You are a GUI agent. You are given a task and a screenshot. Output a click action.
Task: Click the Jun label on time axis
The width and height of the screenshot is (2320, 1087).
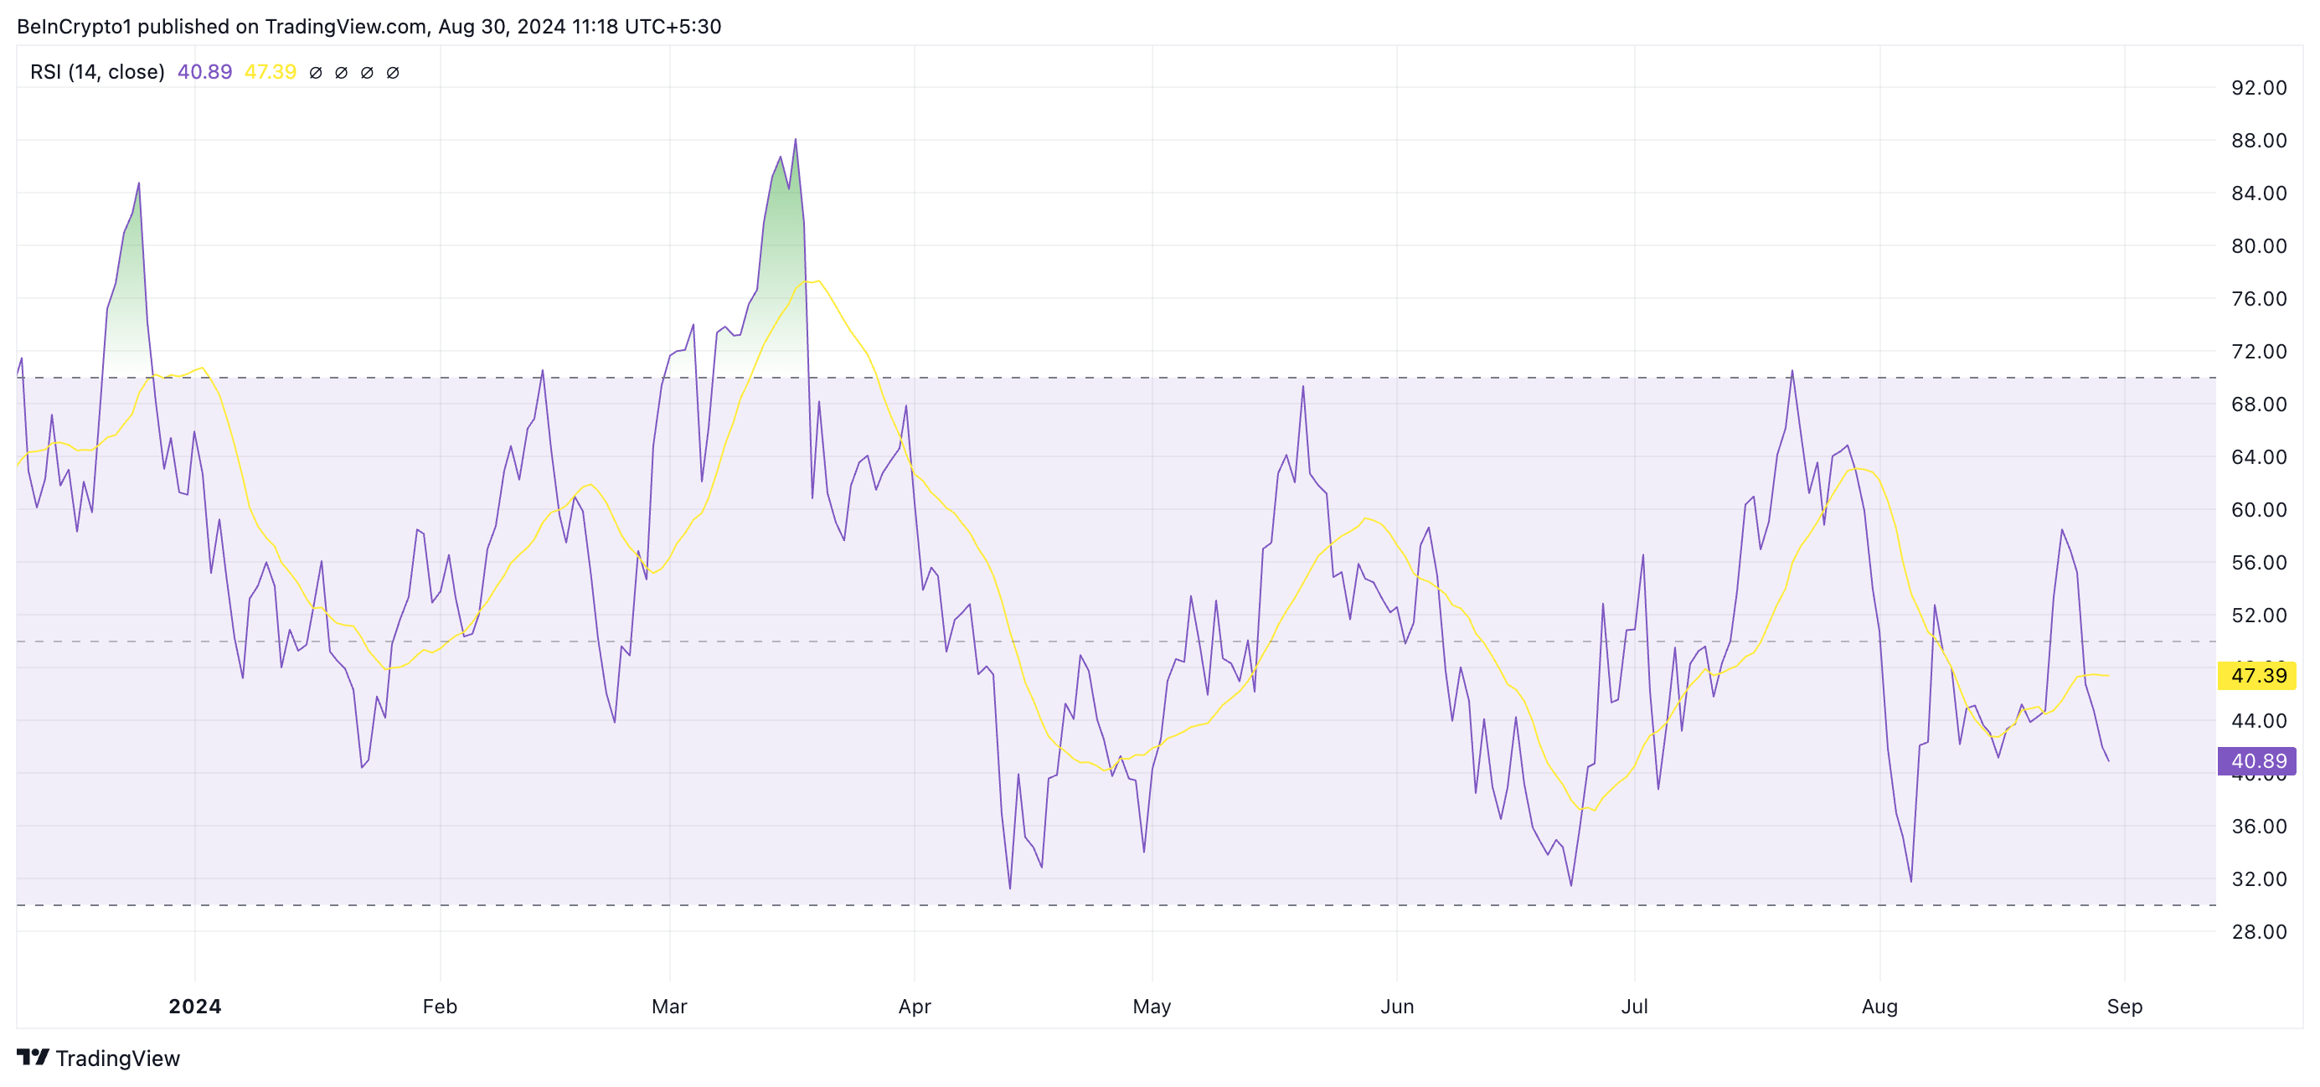[x=1397, y=1006]
